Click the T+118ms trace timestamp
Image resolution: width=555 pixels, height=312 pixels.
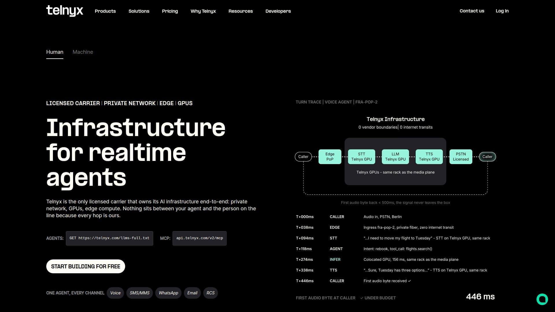(x=304, y=249)
